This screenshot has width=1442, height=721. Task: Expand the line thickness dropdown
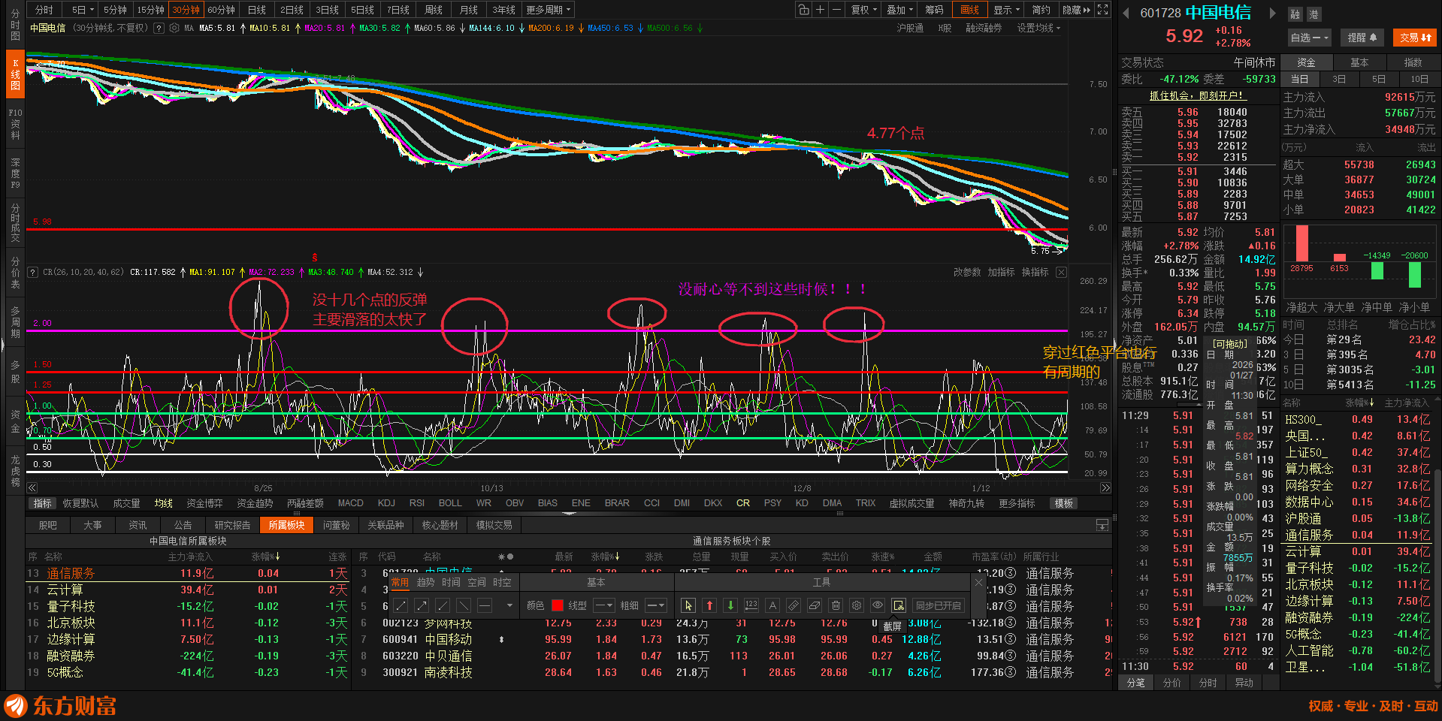point(655,605)
